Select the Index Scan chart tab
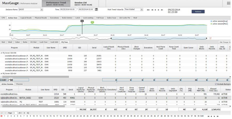This screenshot has width=232, height=119. [111, 18]
